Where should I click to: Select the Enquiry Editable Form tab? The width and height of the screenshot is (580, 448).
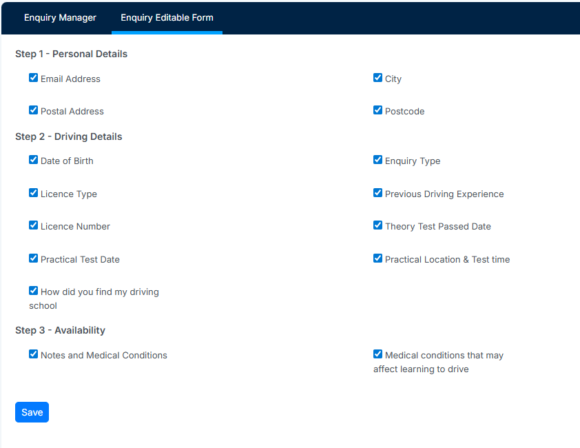[167, 18]
